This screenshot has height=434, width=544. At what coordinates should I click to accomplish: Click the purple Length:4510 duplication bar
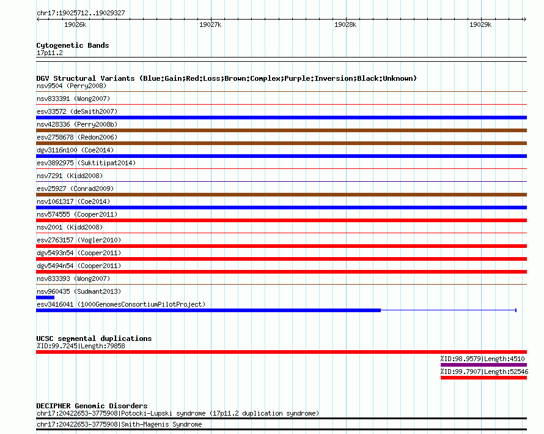pyautogui.click(x=483, y=365)
